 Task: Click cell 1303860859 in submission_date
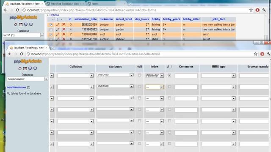[x=89, y=24]
